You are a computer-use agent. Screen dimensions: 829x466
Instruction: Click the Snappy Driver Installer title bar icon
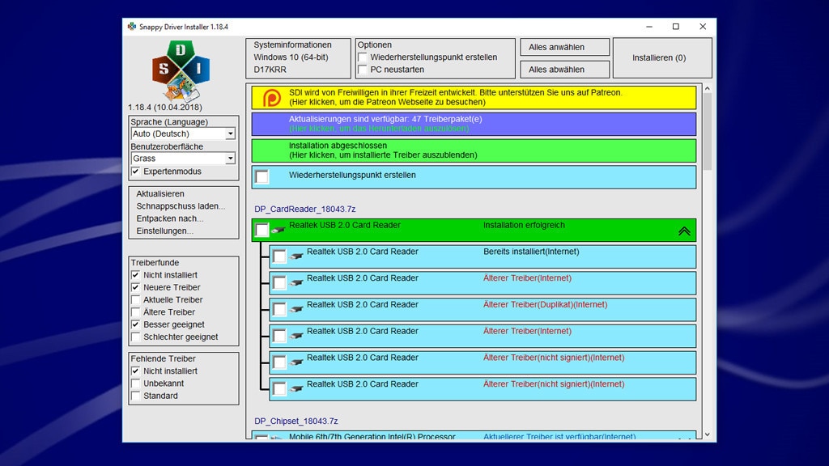tap(132, 27)
